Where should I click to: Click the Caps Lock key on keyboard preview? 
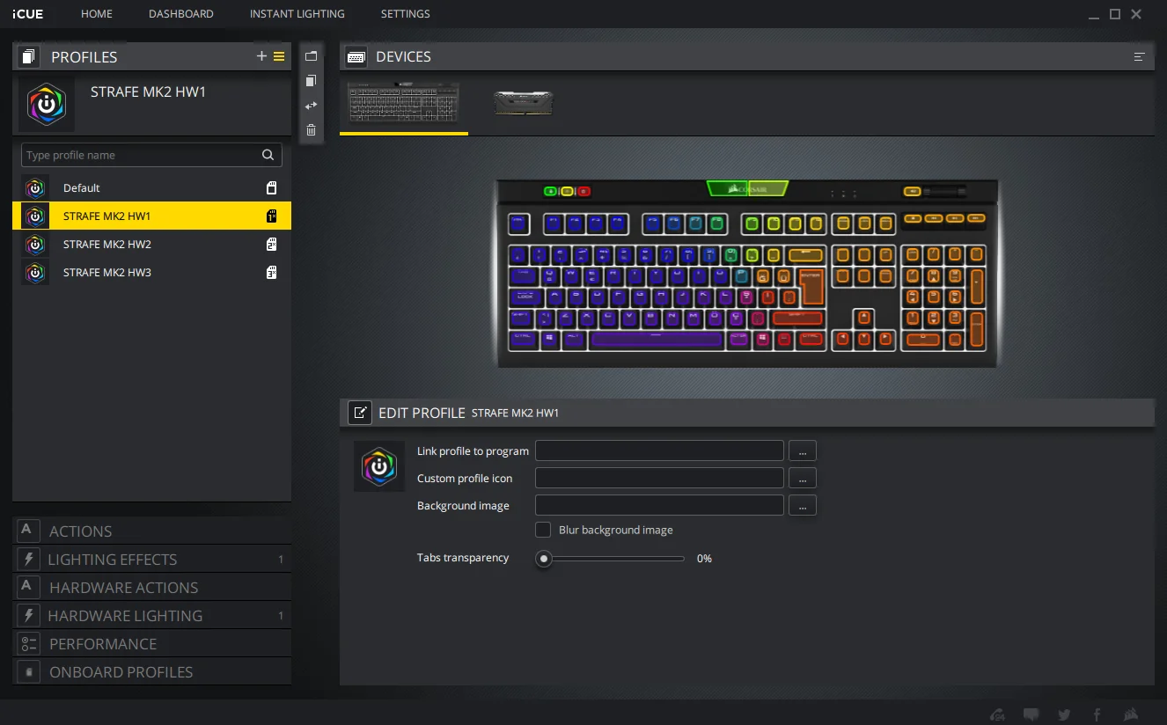[525, 297]
